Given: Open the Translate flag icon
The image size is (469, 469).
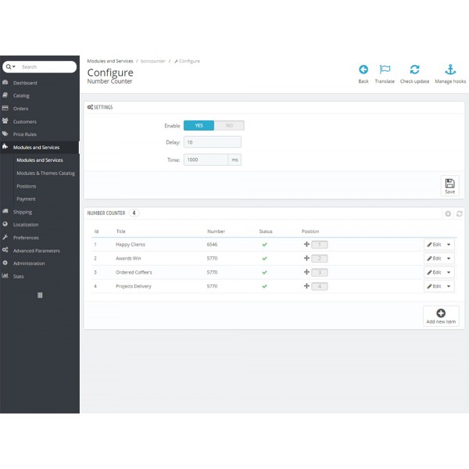Looking at the screenshot, I should pyautogui.click(x=385, y=70).
